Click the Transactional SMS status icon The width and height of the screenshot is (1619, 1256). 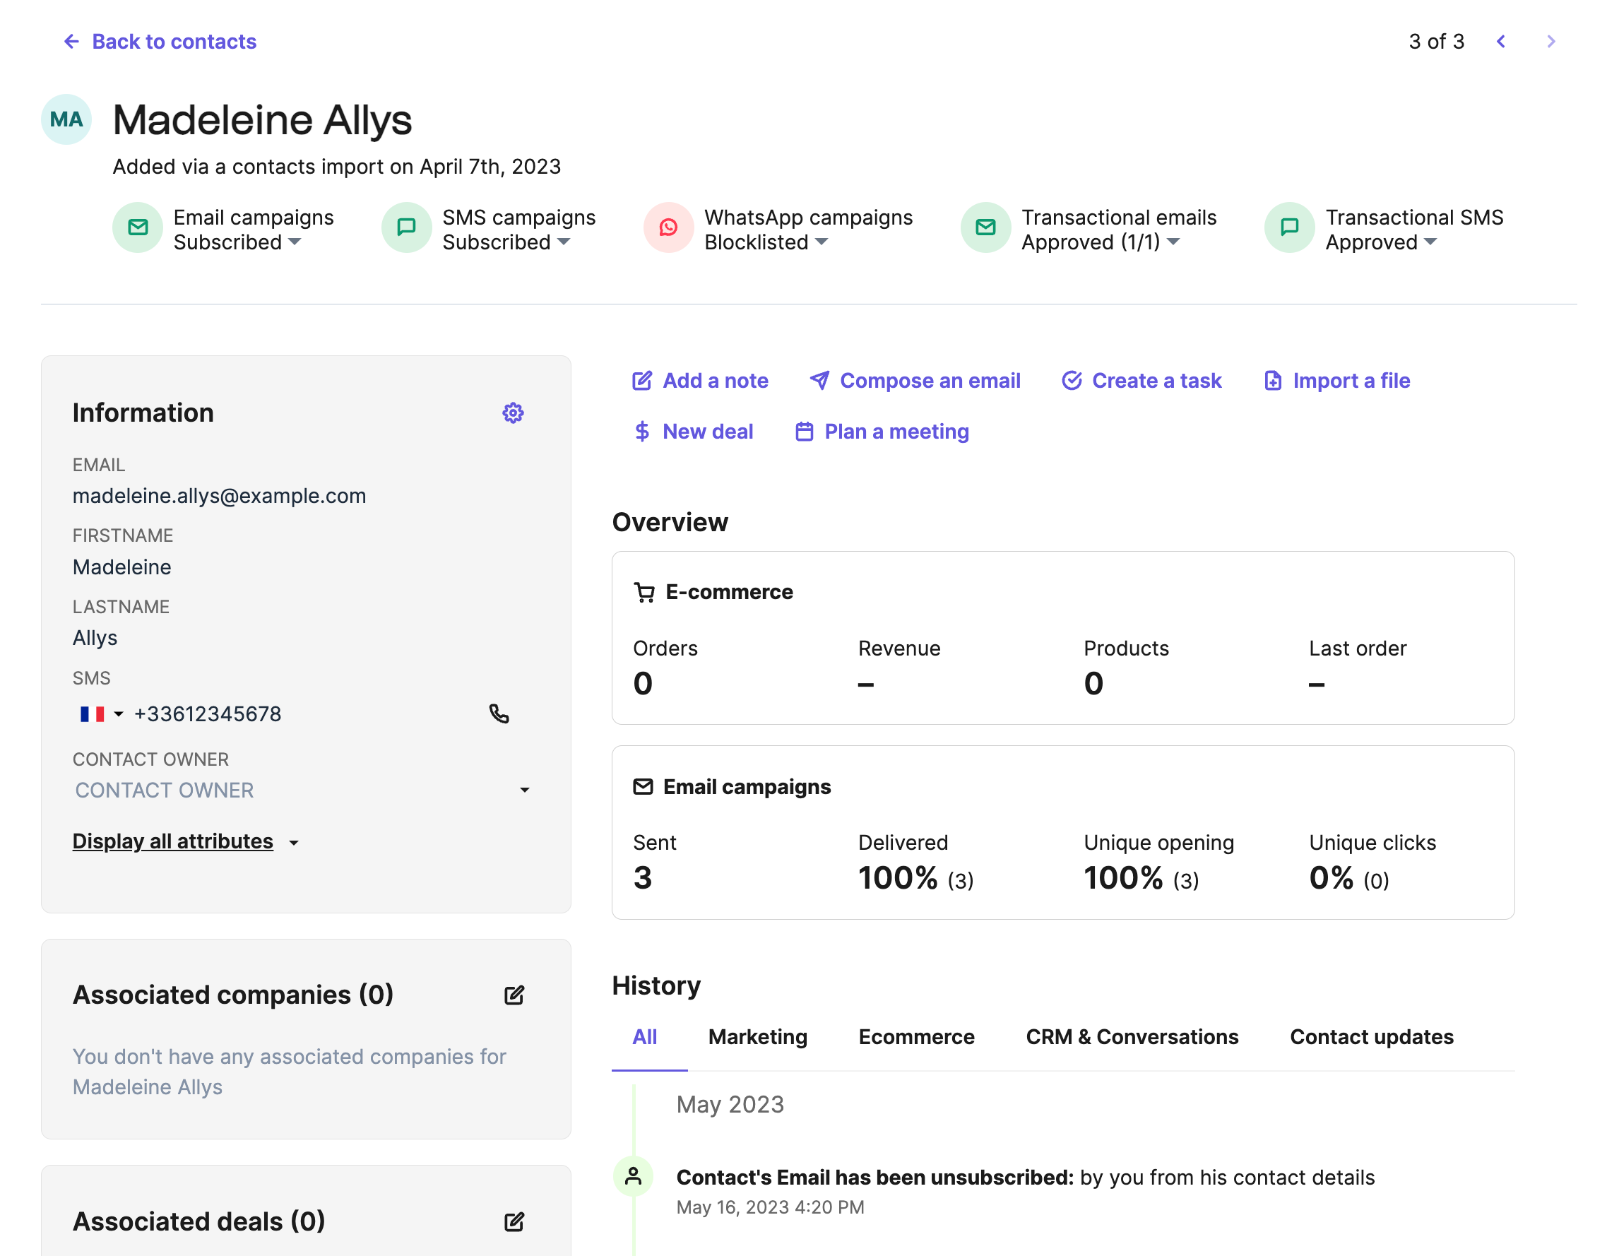[1290, 227]
